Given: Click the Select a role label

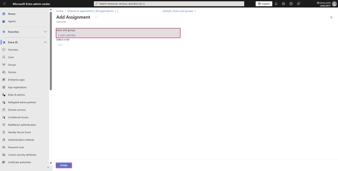Looking at the screenshot, I should click(x=63, y=40).
